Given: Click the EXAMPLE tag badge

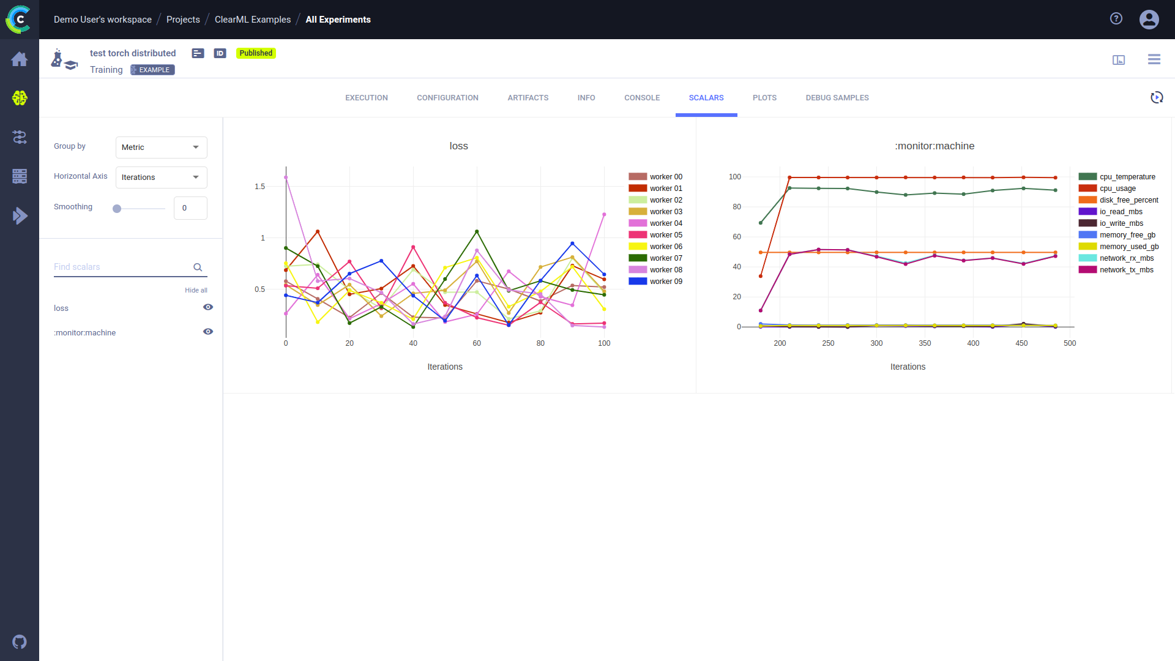Looking at the screenshot, I should (152, 70).
